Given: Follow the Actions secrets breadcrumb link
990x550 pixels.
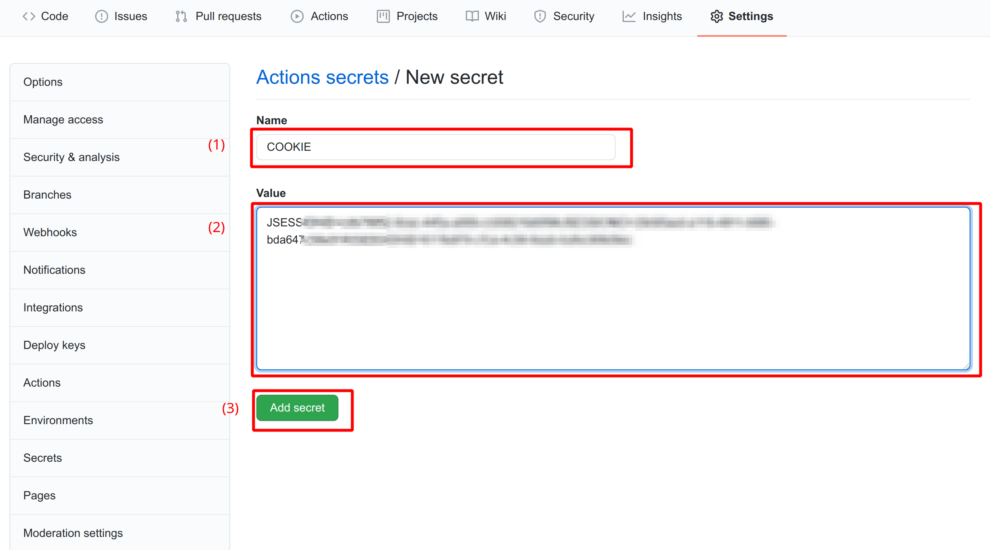Looking at the screenshot, I should tap(322, 77).
